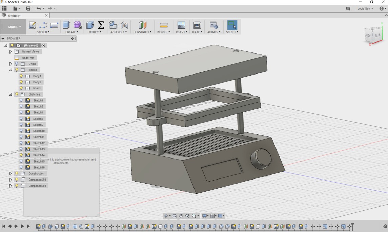Click the Create Sketch tool icon
The image size is (388, 232).
pyautogui.click(x=32, y=25)
